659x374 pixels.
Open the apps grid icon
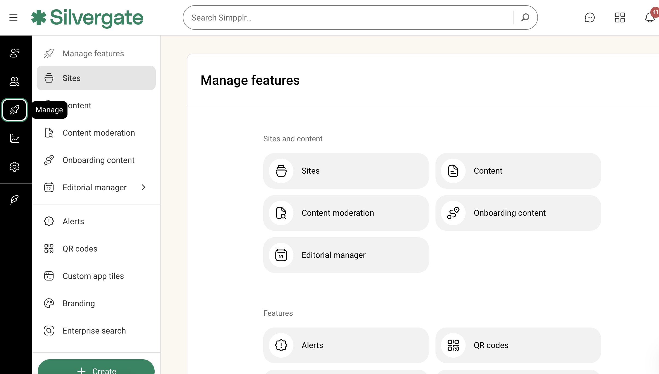[x=620, y=18]
